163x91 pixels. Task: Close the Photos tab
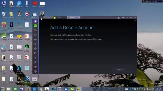(79, 18)
